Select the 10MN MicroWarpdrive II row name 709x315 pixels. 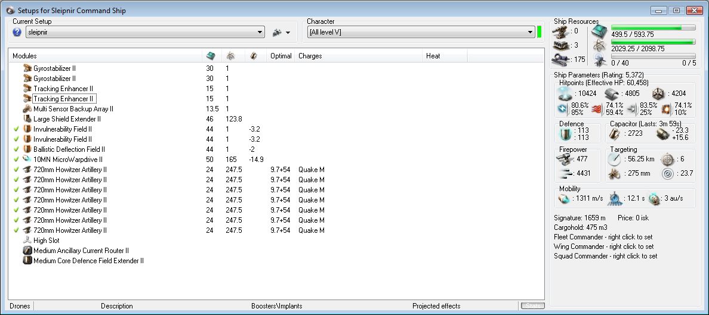coord(68,160)
